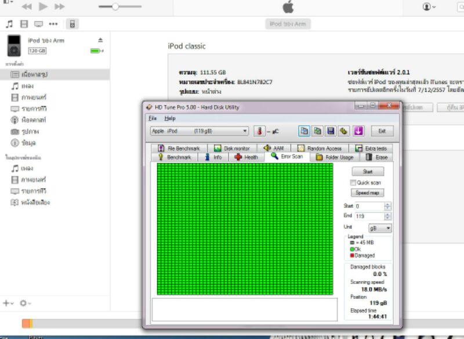Click the End value input field
Screen dimensions: 464x339
369,216
